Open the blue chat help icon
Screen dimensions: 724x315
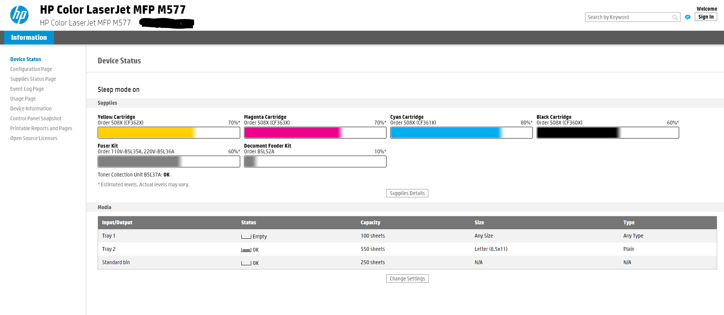coord(688,17)
